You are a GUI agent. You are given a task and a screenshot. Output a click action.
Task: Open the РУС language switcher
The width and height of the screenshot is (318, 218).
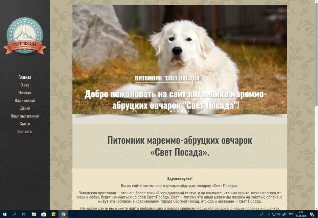tap(290, 214)
